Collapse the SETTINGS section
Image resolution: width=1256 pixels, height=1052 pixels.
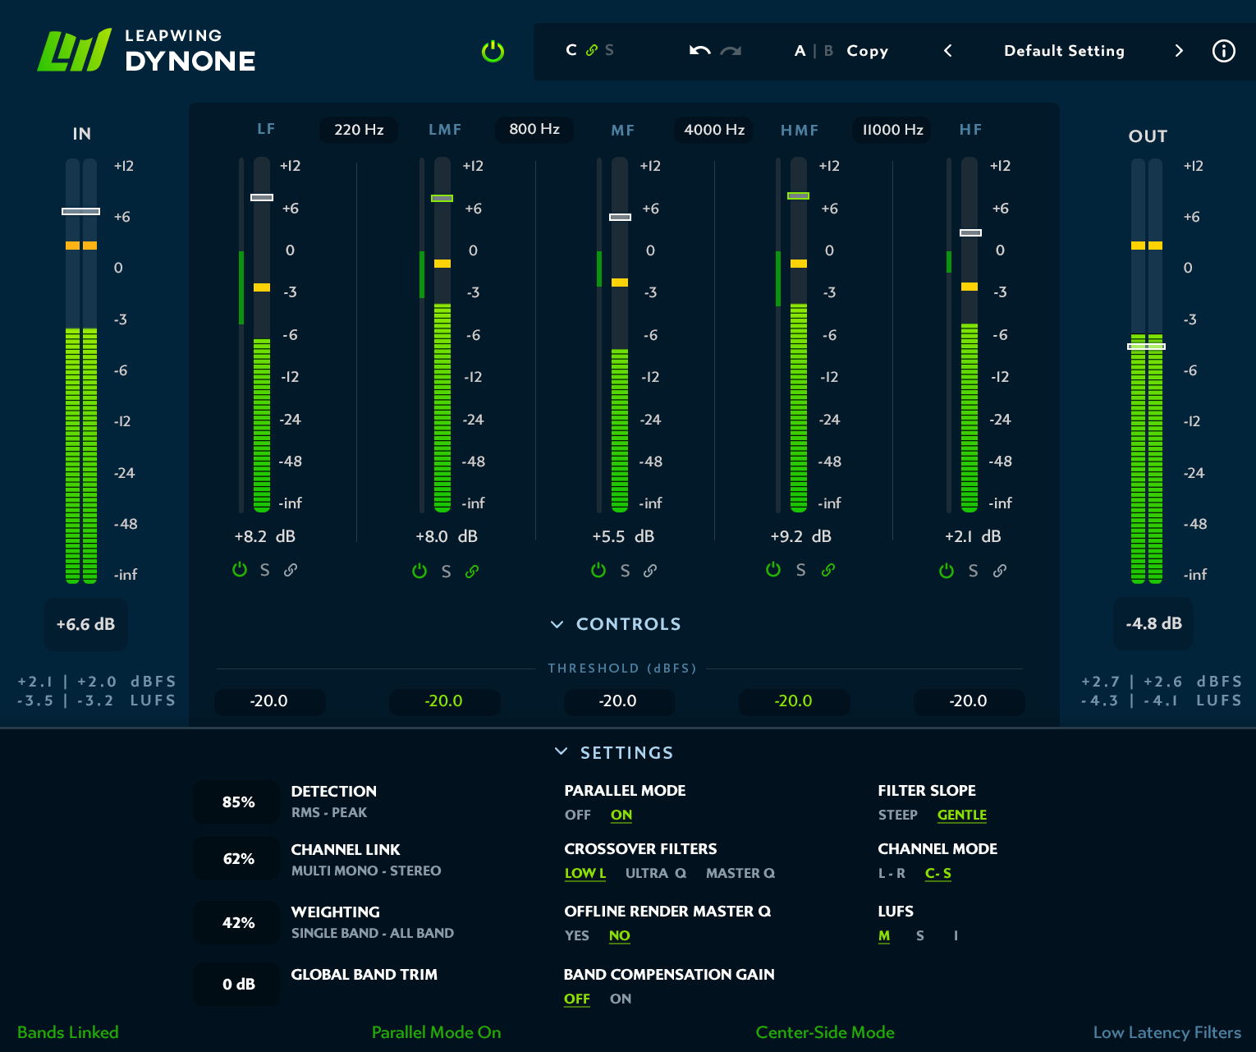click(x=562, y=751)
